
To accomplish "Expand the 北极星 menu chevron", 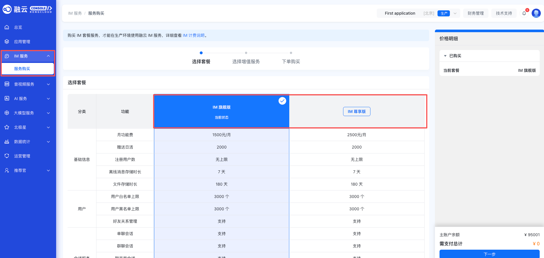I will click(48, 127).
